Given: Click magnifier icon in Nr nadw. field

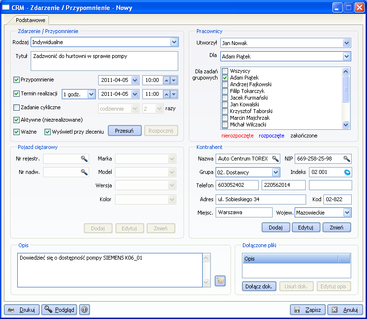Looking at the screenshot, I should (84, 172).
